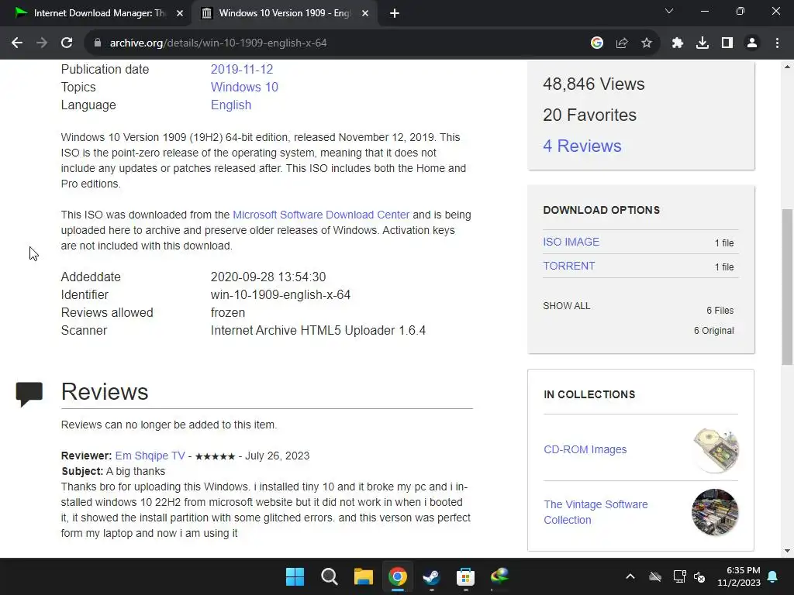794x595 pixels.
Task: Open the clock showing 6:35 PM
Action: pyautogui.click(x=739, y=576)
